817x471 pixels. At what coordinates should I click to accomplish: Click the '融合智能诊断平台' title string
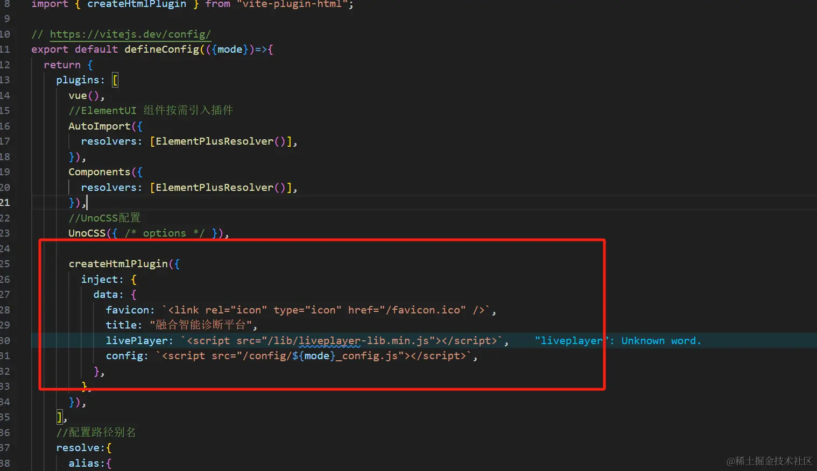point(201,325)
